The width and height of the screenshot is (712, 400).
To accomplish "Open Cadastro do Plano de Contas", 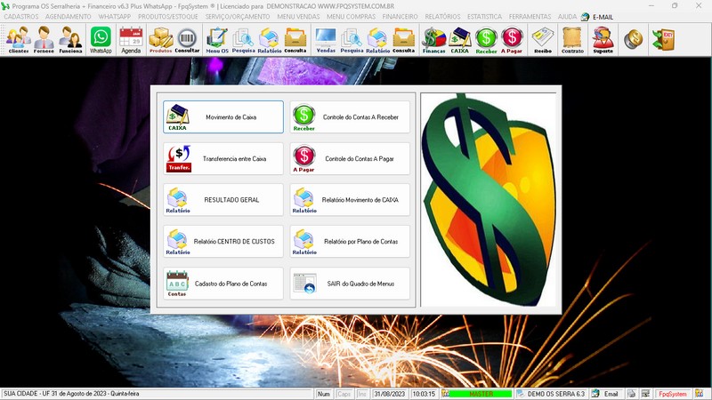I will point(223,284).
